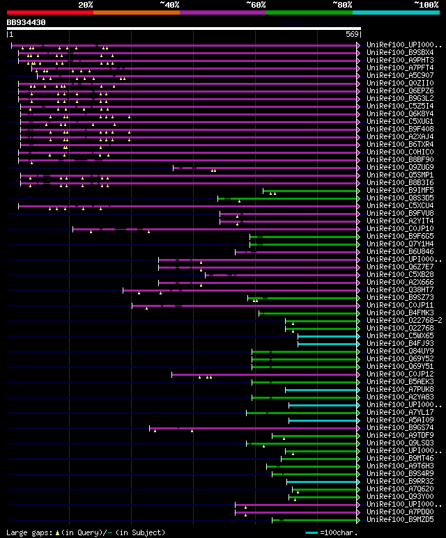This screenshot has width=446, height=538.
Task: Open the UniRef100_B9IMF5 hit link
Action: (400, 190)
